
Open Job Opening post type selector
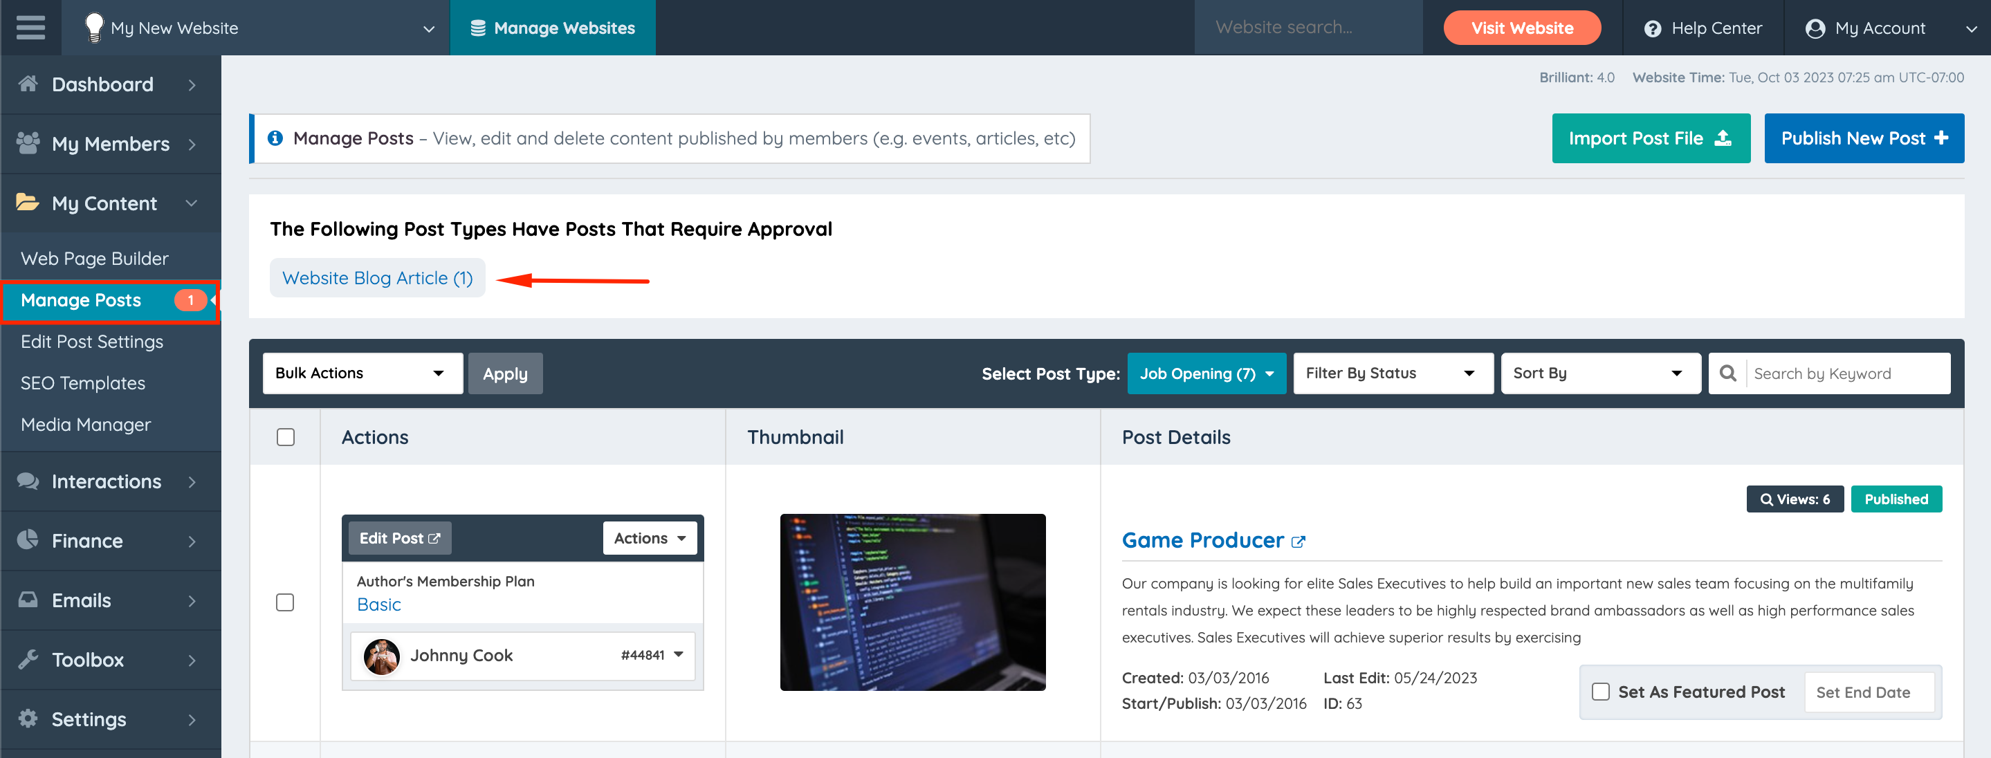(x=1206, y=373)
